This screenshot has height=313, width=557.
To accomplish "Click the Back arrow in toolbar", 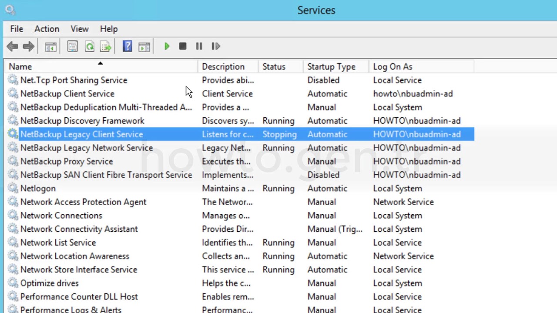I will [x=12, y=46].
